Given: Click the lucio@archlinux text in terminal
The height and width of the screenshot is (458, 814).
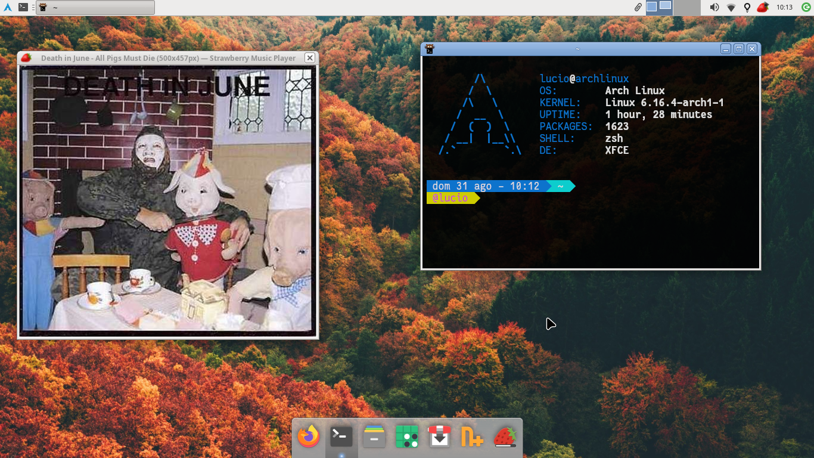Looking at the screenshot, I should coord(584,79).
